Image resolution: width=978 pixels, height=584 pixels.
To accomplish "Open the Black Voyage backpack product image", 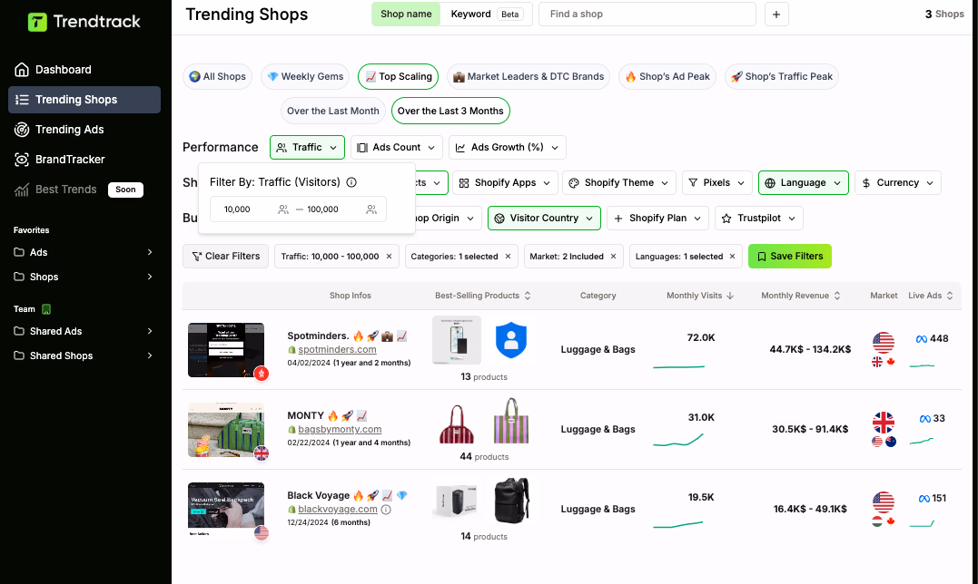I will tap(511, 500).
